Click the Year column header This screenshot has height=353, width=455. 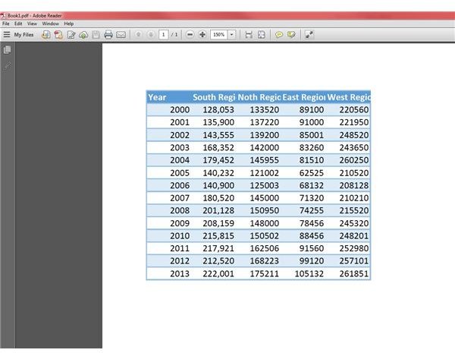[x=157, y=97]
